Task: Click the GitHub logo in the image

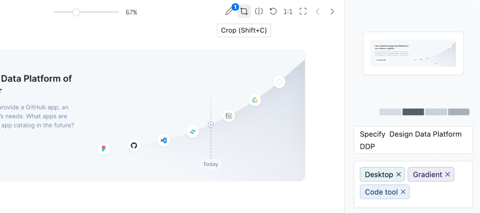Action: pos(134,145)
